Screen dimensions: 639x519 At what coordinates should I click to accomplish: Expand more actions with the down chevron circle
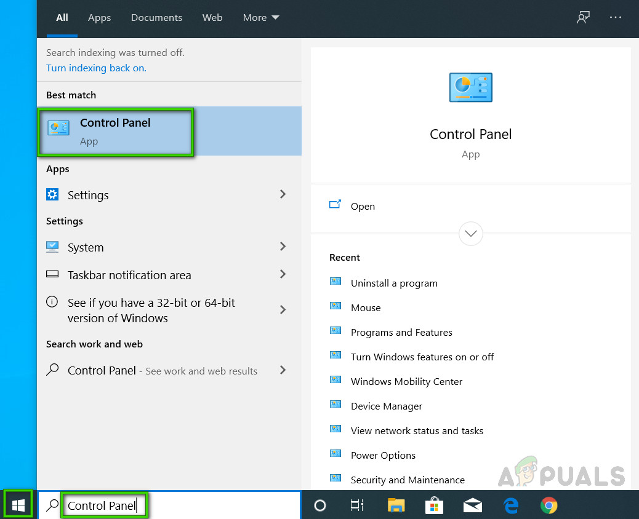click(471, 234)
